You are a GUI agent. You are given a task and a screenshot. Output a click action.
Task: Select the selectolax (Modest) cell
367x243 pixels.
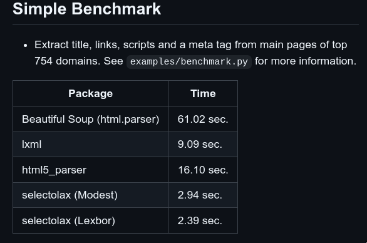91,195
